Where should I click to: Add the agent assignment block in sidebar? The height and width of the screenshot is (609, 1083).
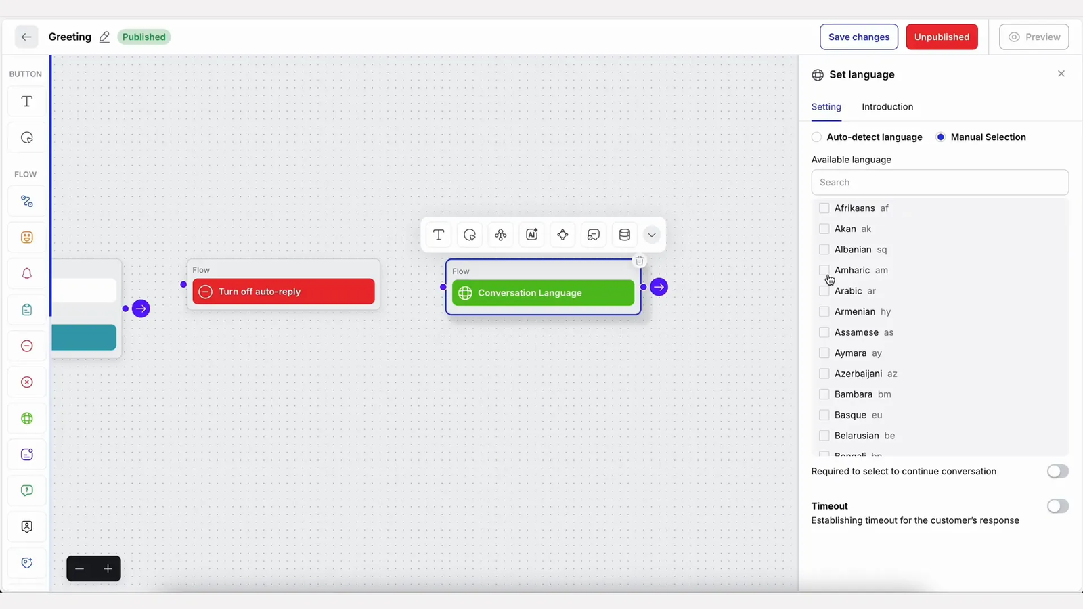tap(27, 526)
